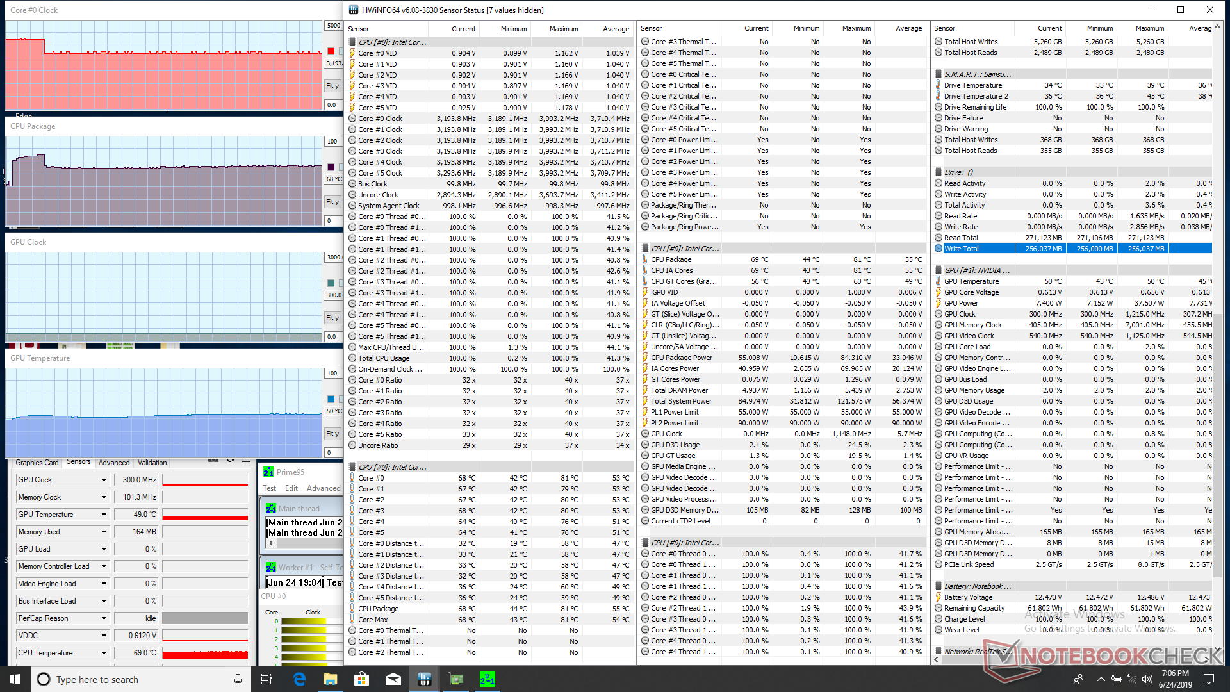Viewport: 1230px width, 692px height.
Task: Click the lightning icon beside CPU Package Power
Action: coord(645,358)
